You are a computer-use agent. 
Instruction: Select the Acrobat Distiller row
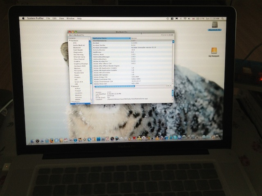point(132,45)
